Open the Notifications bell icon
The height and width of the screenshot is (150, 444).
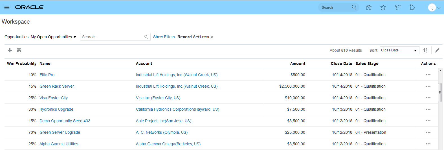pyautogui.click(x=412, y=7)
